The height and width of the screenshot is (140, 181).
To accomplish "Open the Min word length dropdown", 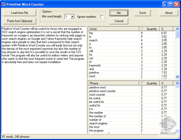I will pyautogui.click(x=72, y=17).
